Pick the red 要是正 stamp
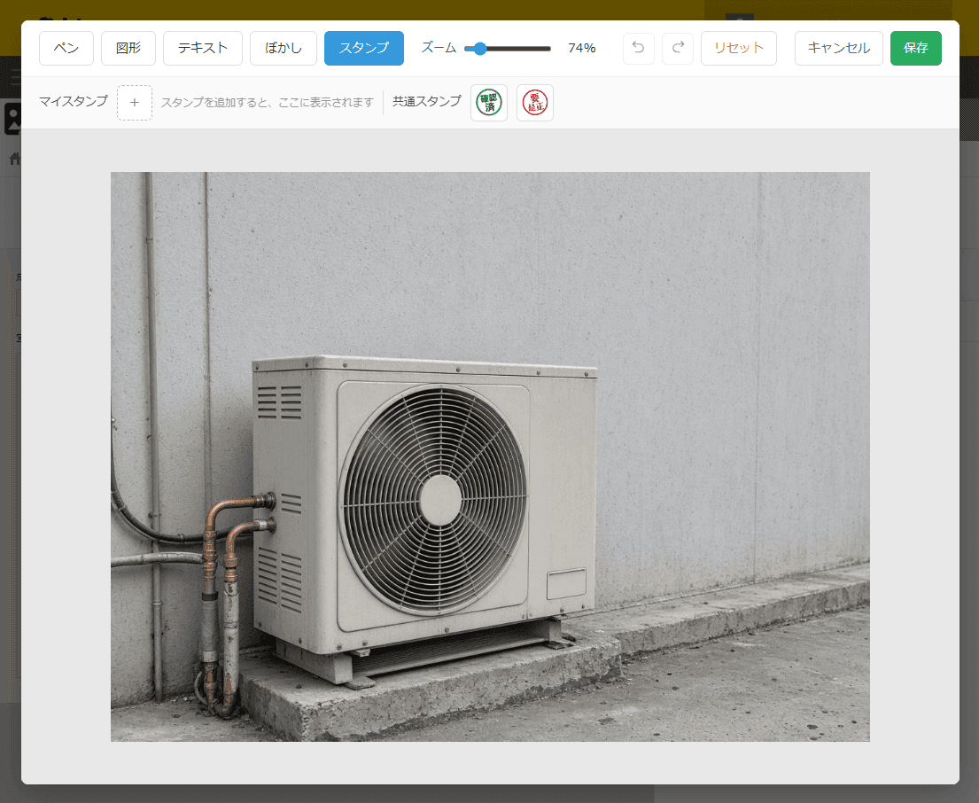Screen dimensions: 979x803 (x=535, y=103)
